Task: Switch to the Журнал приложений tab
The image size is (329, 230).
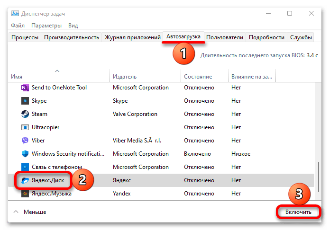Action: tap(132, 37)
